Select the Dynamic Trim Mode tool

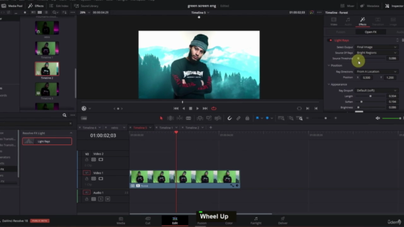click(x=179, y=118)
